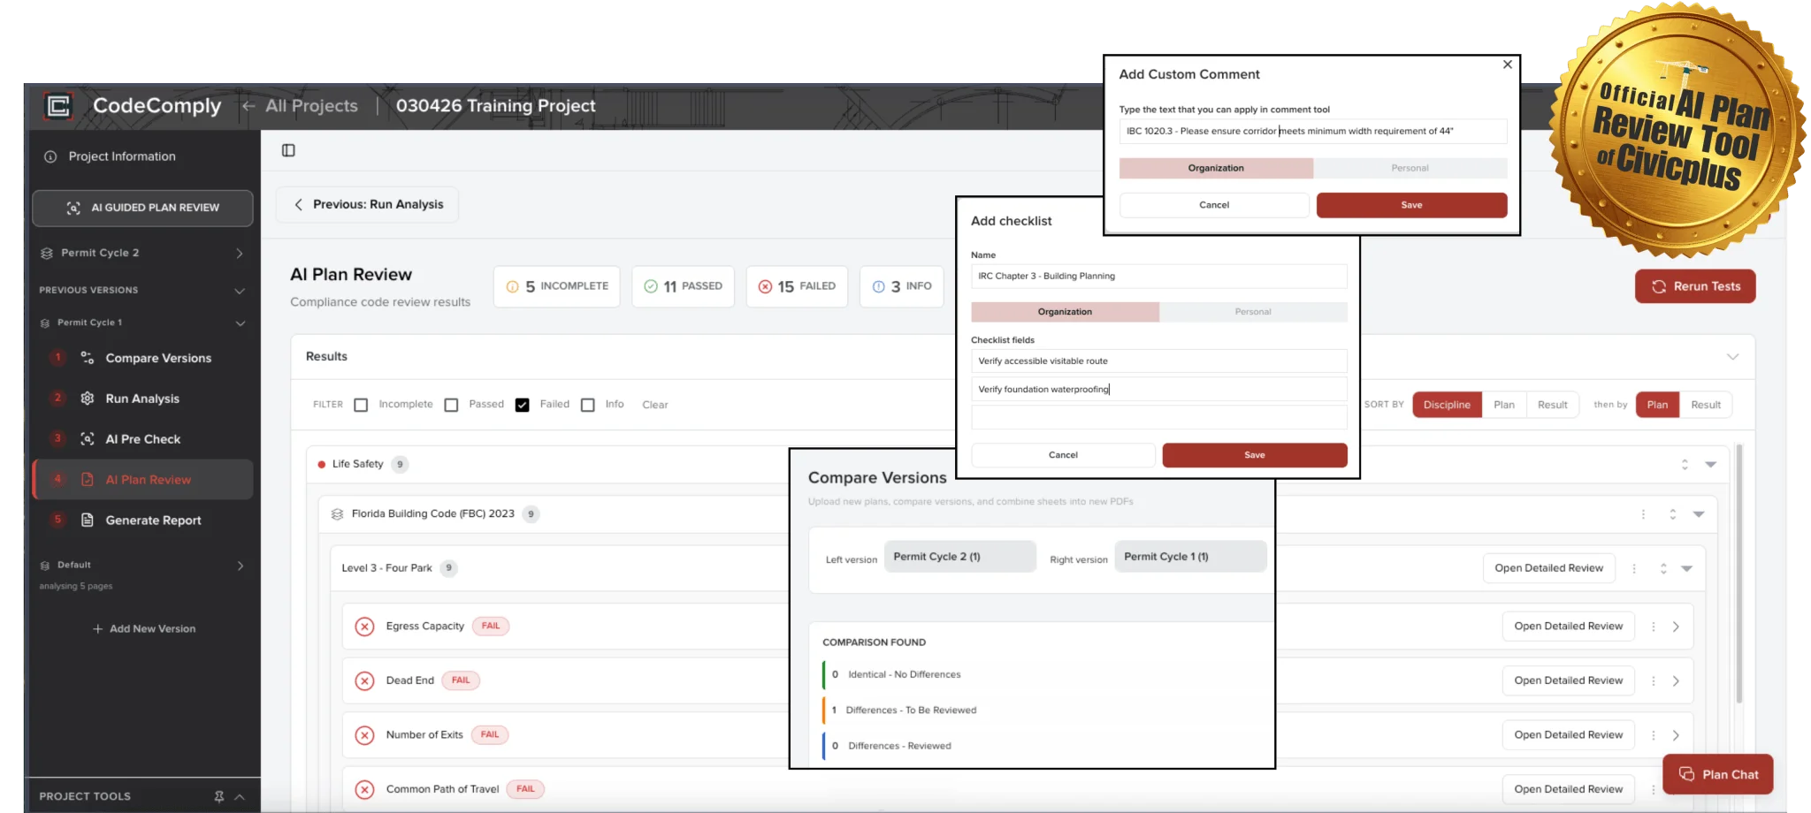Screen dimensions: 1811x813
Task: Open the Left version Permit Cycle 2 dropdown
Action: [x=959, y=557]
